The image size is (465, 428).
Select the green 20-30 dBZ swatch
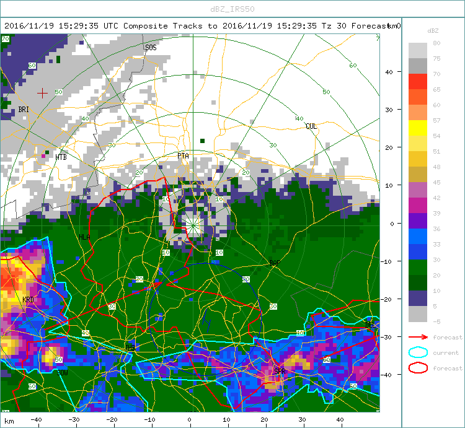pos(417,267)
